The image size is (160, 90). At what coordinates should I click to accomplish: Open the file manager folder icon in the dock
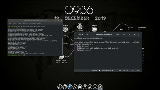80,87
